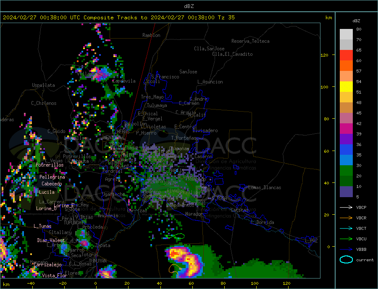Click the green VBCU arrow legend icon
This screenshot has height=289, width=378.
click(346, 239)
